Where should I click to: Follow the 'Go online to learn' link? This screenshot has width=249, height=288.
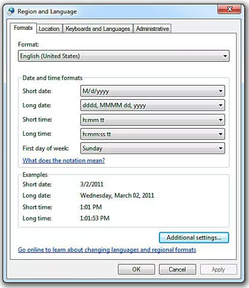(107, 250)
